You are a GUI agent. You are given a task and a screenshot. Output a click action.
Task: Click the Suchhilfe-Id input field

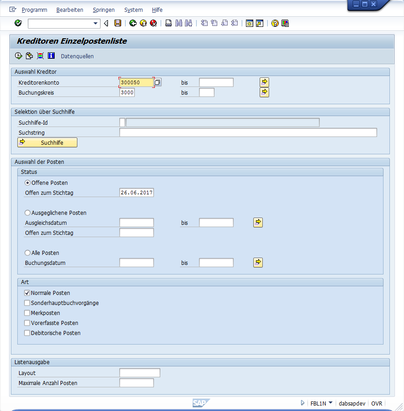pyautogui.click(x=122, y=122)
